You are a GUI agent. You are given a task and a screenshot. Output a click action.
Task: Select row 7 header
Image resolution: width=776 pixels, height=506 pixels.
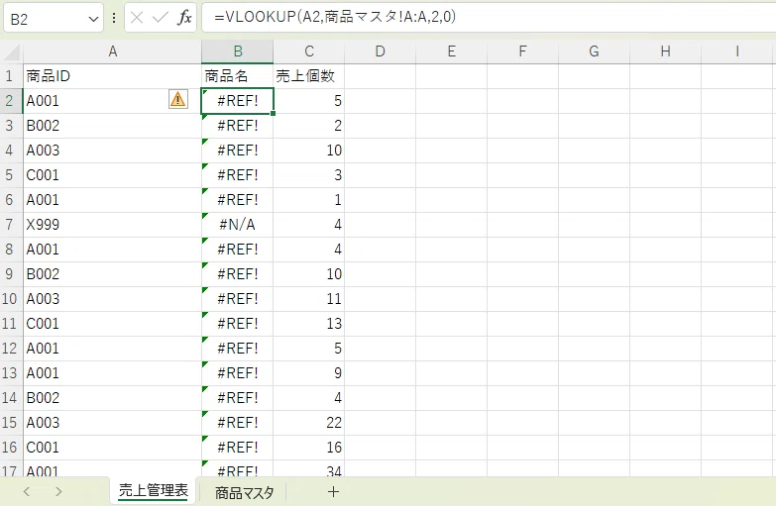(x=9, y=225)
